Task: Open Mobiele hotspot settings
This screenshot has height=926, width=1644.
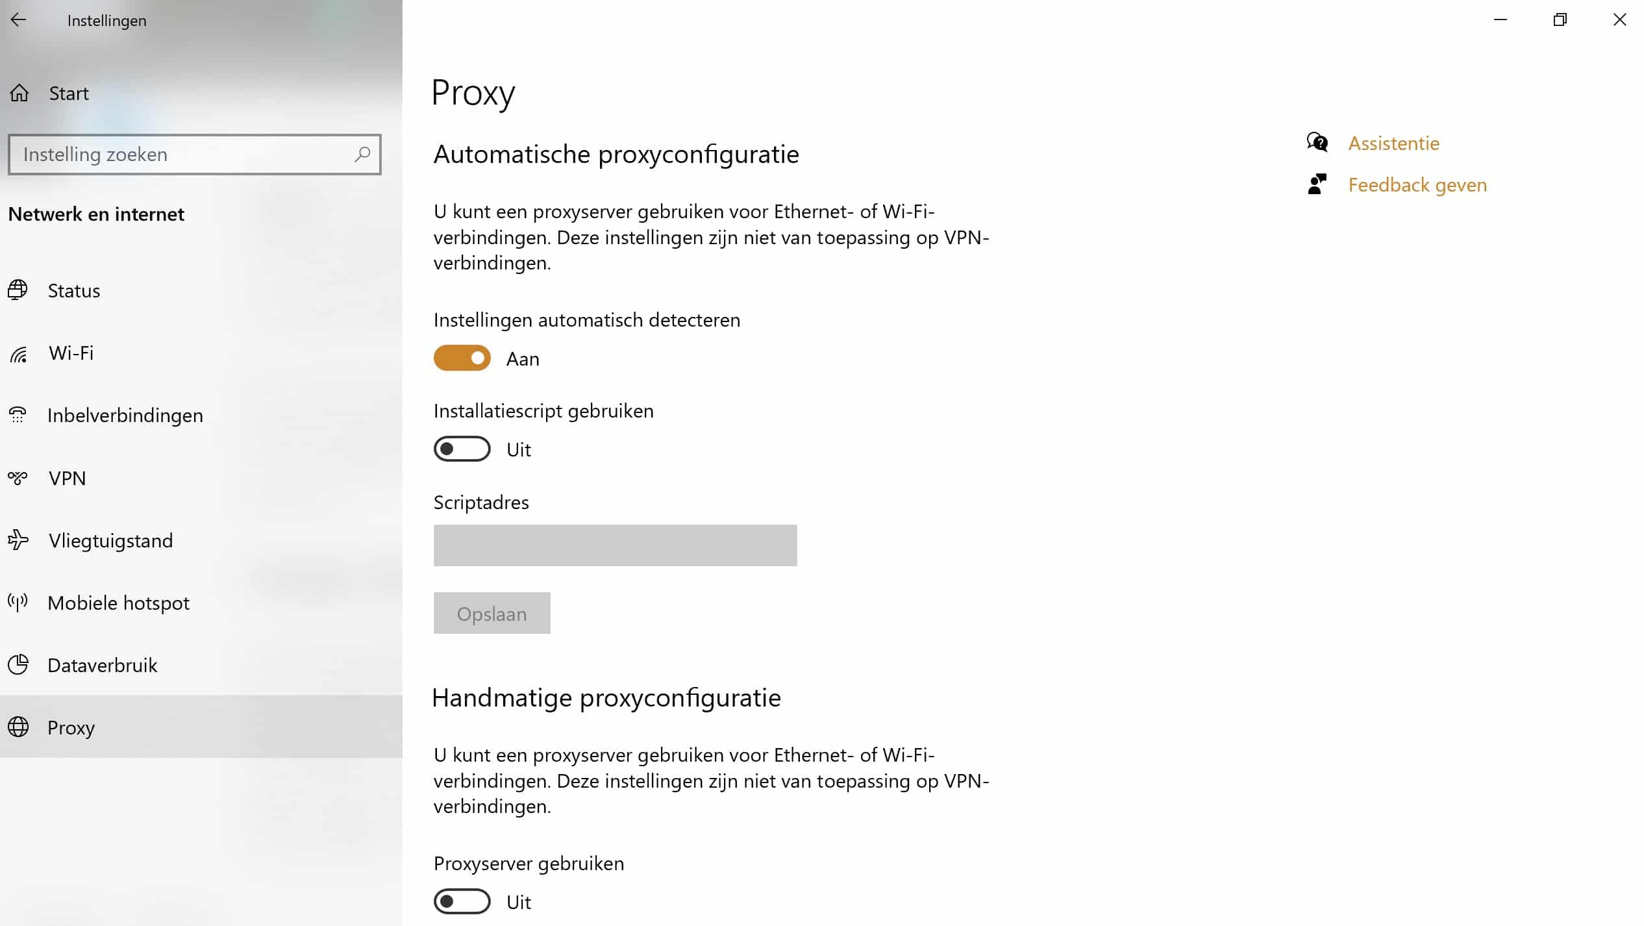Action: click(x=119, y=602)
